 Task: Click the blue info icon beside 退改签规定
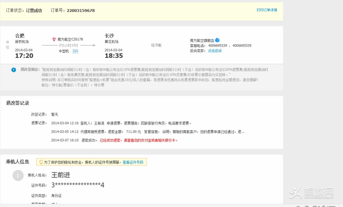(14, 70)
